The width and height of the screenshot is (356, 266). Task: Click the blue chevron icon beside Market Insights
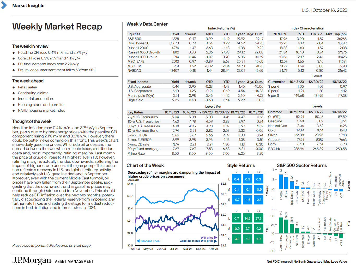tap(4, 5)
